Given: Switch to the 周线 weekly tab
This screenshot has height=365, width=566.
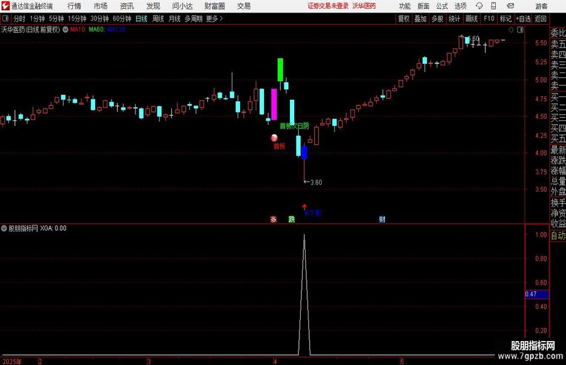Looking at the screenshot, I should [x=158, y=19].
